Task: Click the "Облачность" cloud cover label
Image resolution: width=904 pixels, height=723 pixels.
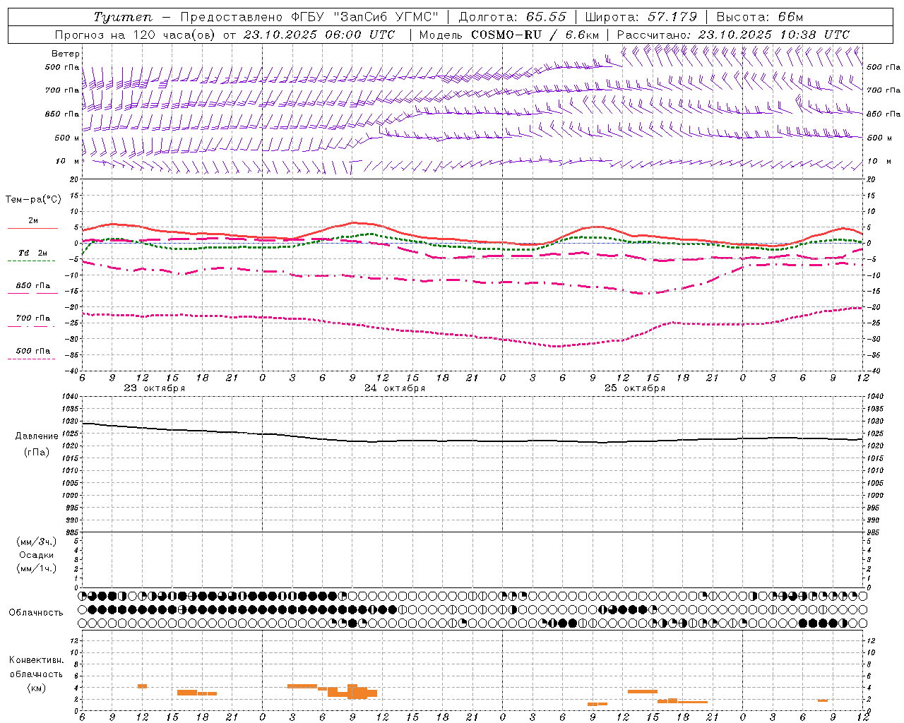Action: 36,612
